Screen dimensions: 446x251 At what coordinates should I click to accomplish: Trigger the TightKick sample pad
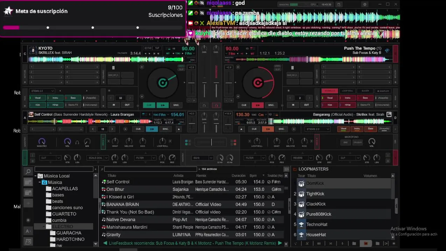point(301,194)
